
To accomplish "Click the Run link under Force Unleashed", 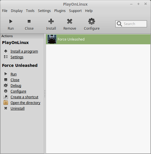I will [x=13, y=74].
